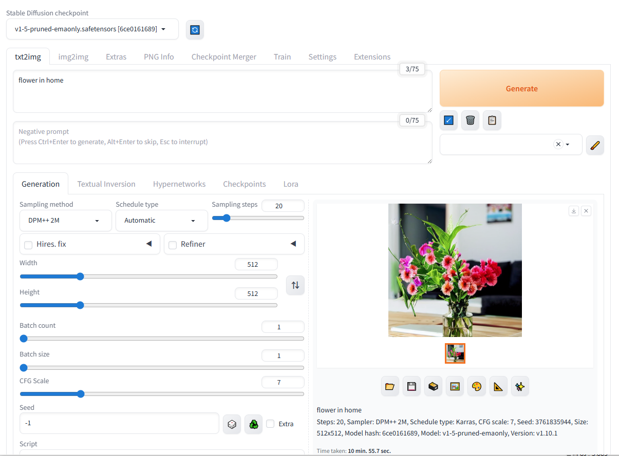The height and width of the screenshot is (456, 619).
Task: Toggle the Extra seed checkbox
Action: click(270, 424)
